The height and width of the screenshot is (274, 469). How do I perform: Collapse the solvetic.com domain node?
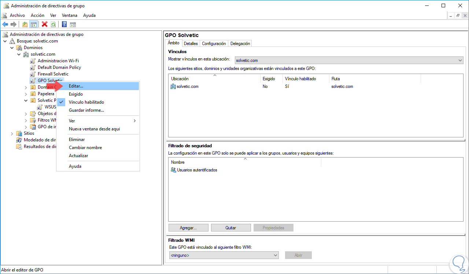(x=19, y=54)
